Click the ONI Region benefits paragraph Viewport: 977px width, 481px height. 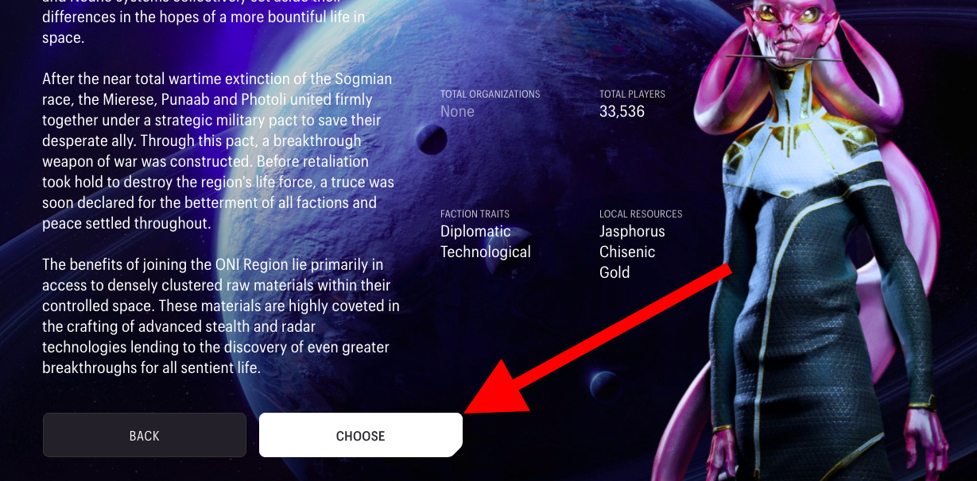pyautogui.click(x=220, y=316)
